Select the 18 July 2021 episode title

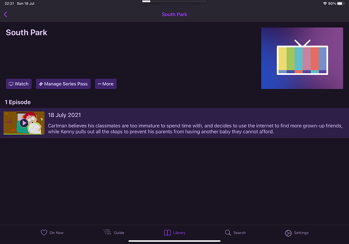pyautogui.click(x=64, y=115)
